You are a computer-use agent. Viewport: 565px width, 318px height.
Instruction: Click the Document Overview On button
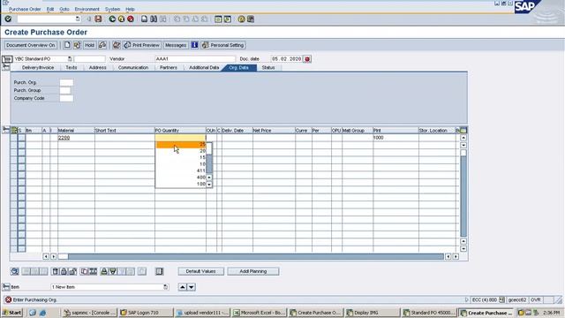pos(31,45)
